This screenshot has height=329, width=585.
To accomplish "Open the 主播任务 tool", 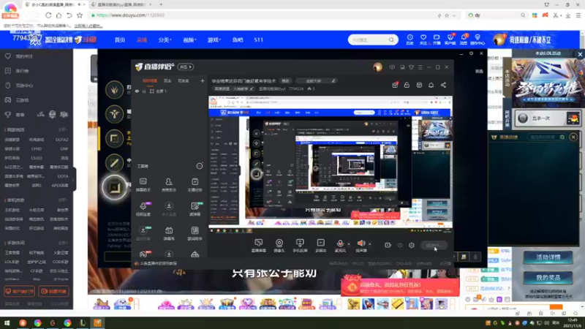I will (x=195, y=185).
